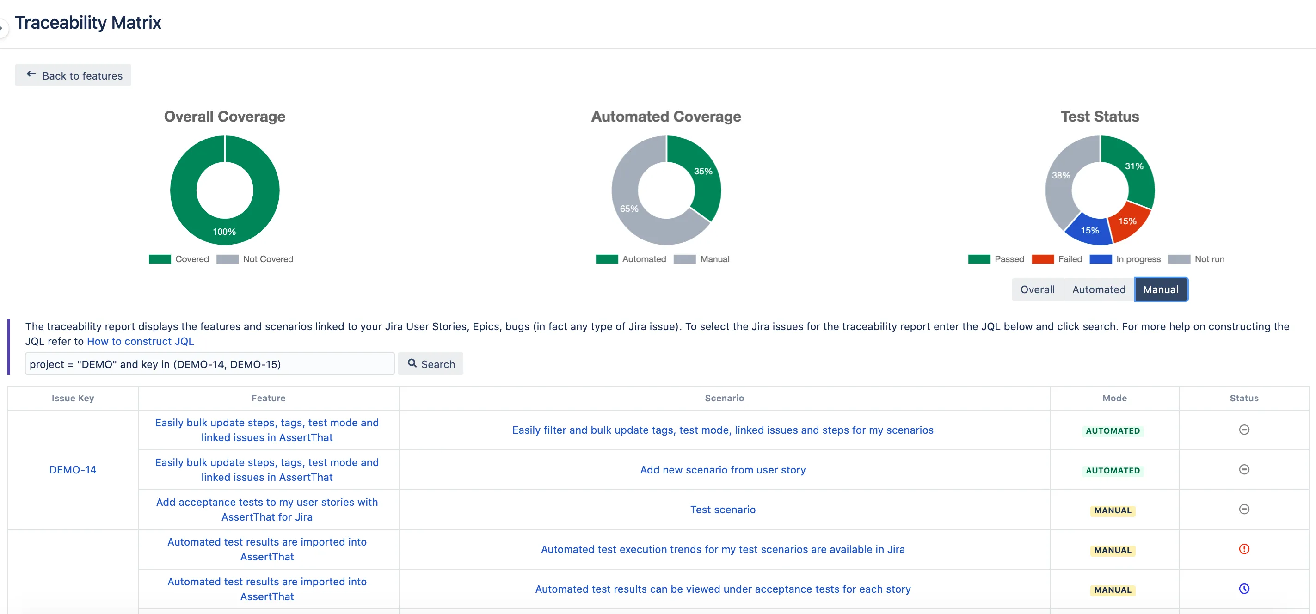1316x614 pixels.
Task: Toggle Manual legend swatch in Automated Coverage
Action: pyautogui.click(x=684, y=259)
